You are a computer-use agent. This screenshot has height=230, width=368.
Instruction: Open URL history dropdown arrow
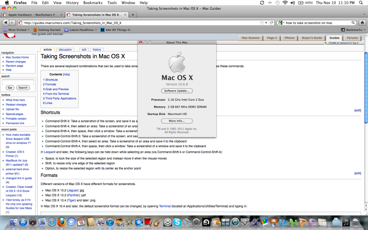click(266, 23)
